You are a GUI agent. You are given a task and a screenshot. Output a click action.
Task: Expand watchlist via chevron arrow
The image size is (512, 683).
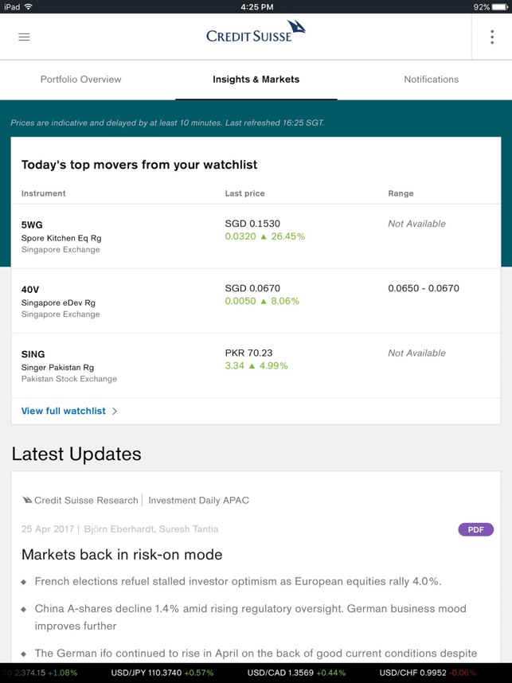point(114,411)
